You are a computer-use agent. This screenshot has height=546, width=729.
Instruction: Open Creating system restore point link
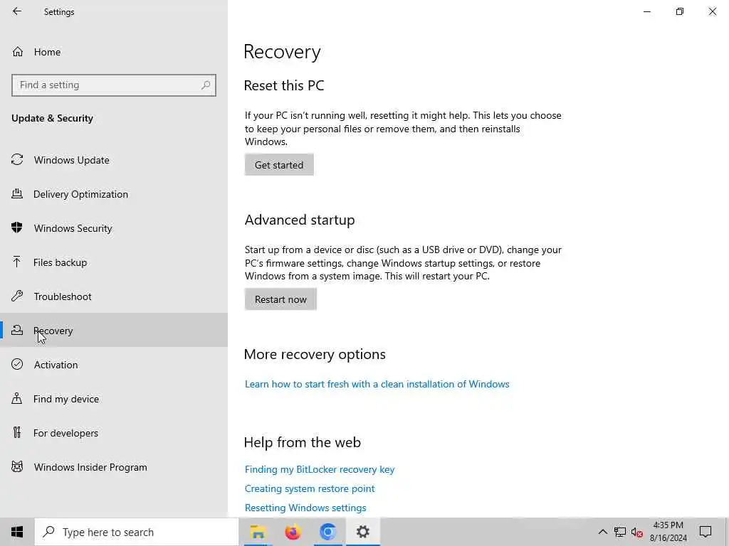pyautogui.click(x=310, y=488)
